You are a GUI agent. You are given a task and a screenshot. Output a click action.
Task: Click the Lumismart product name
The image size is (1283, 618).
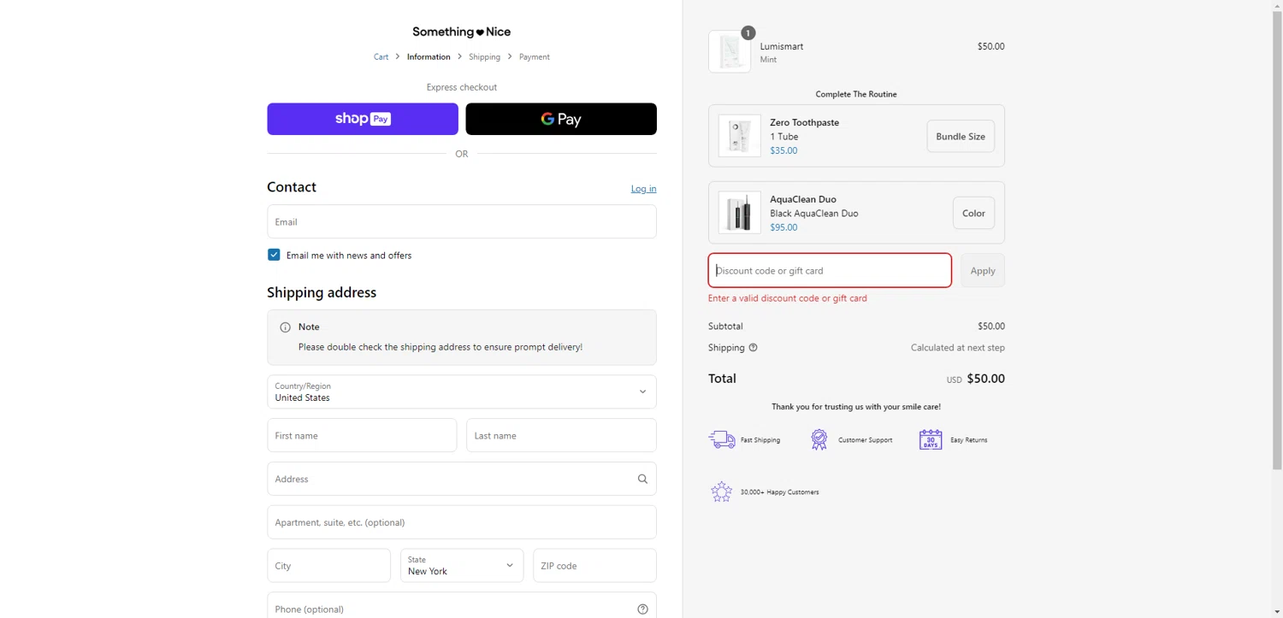click(x=782, y=46)
